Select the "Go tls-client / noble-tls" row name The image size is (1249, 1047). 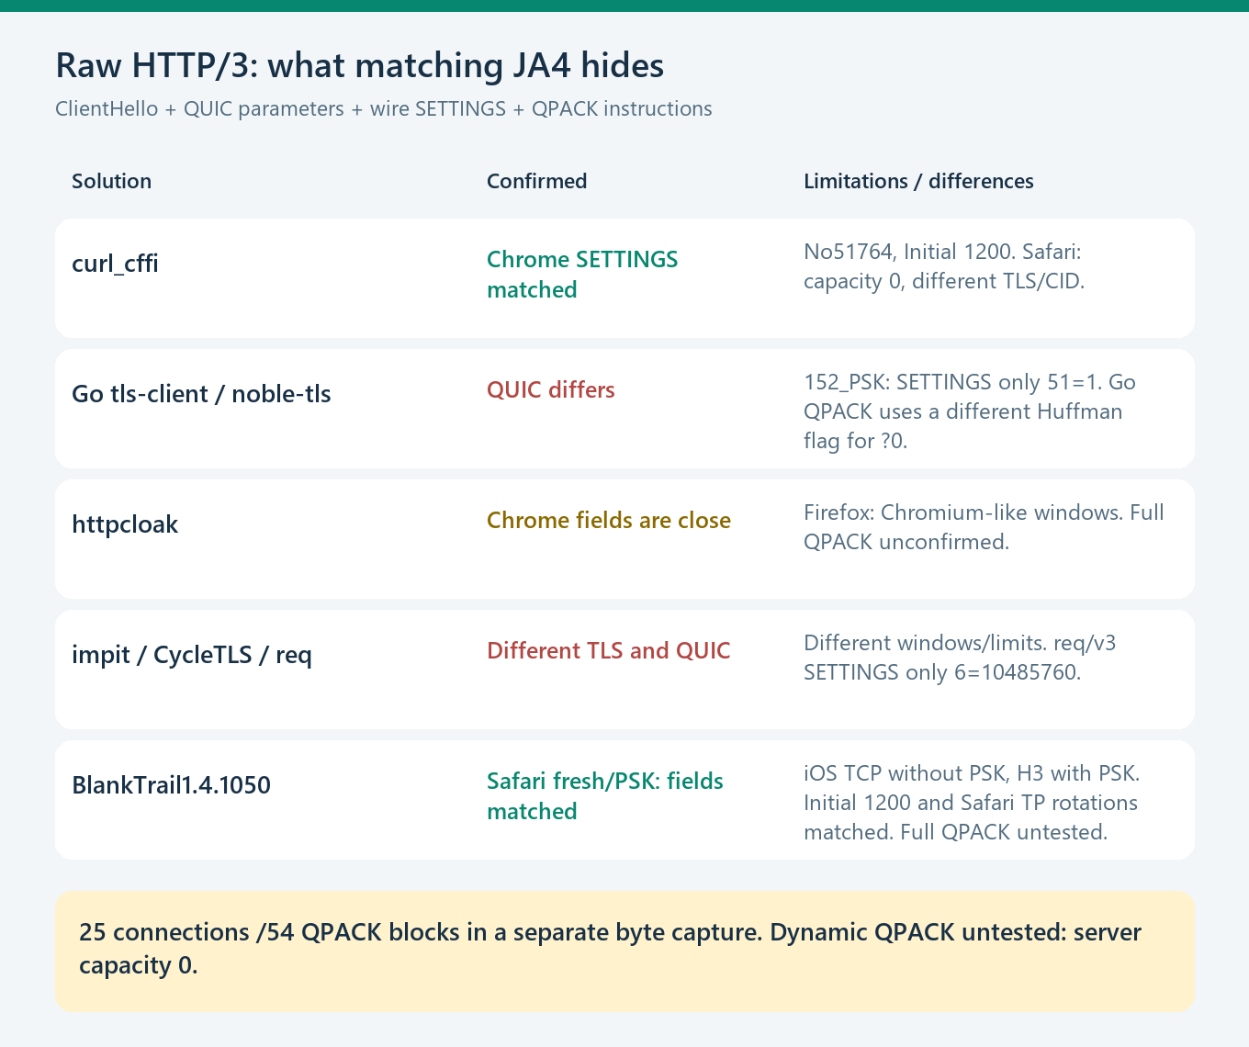click(x=202, y=394)
